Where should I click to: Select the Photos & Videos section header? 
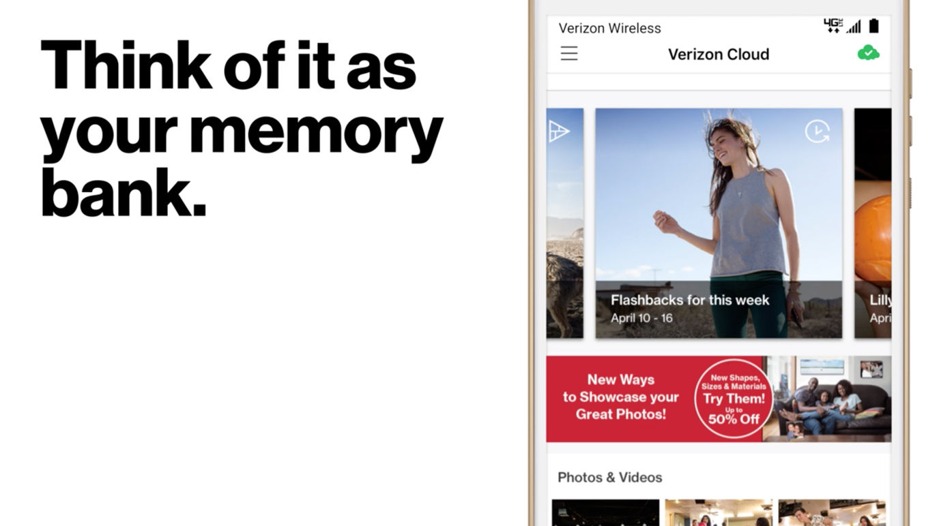[x=610, y=477]
